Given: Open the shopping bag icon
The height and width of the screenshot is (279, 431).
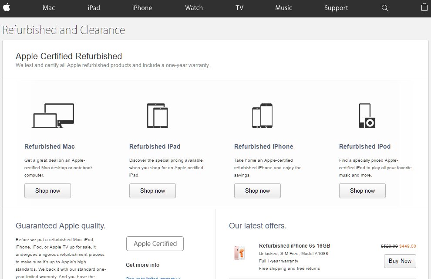Looking at the screenshot, I should pyautogui.click(x=424, y=7).
